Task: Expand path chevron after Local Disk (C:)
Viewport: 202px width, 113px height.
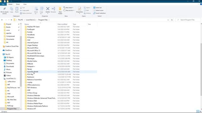Action: (37, 20)
